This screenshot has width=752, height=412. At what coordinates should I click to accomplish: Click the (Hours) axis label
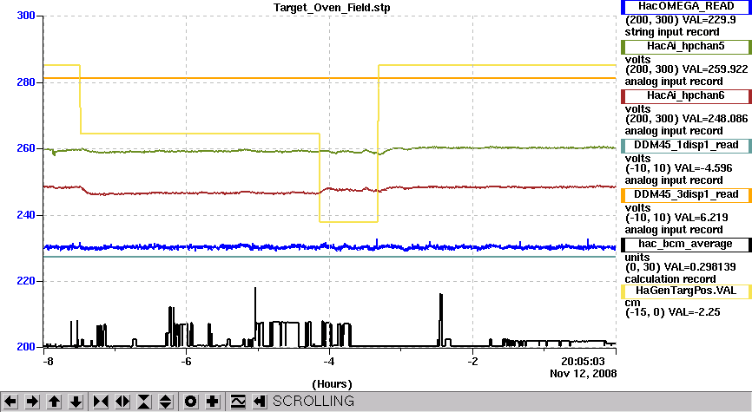332,384
